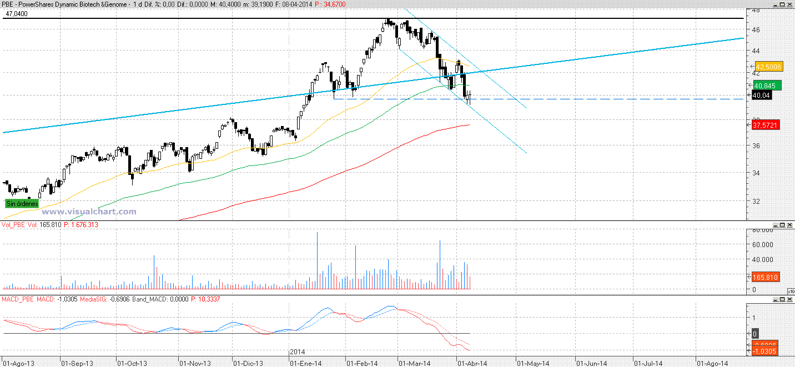The image size is (795, 367).
Task: Minimize the MACD_PBE indicator panel
Action: pos(776,300)
